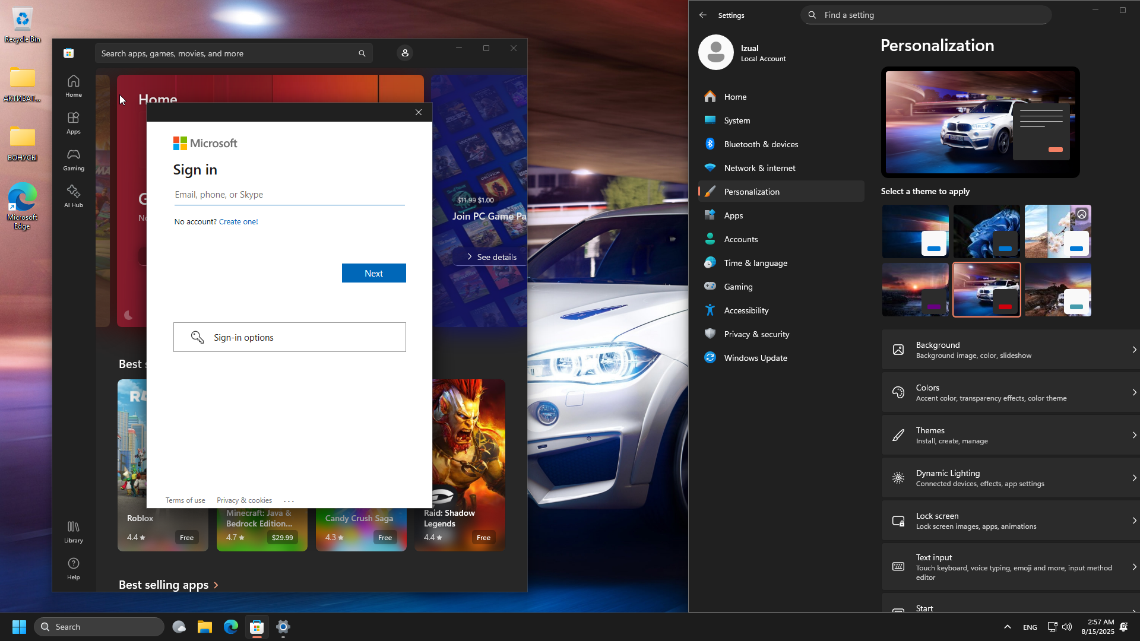Click ENG language indicator
The height and width of the screenshot is (641, 1140).
(x=1030, y=627)
